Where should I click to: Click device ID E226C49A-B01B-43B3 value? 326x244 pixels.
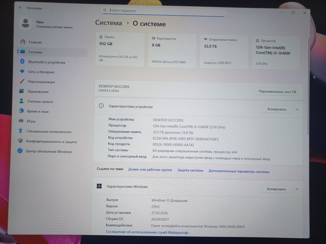(186, 139)
